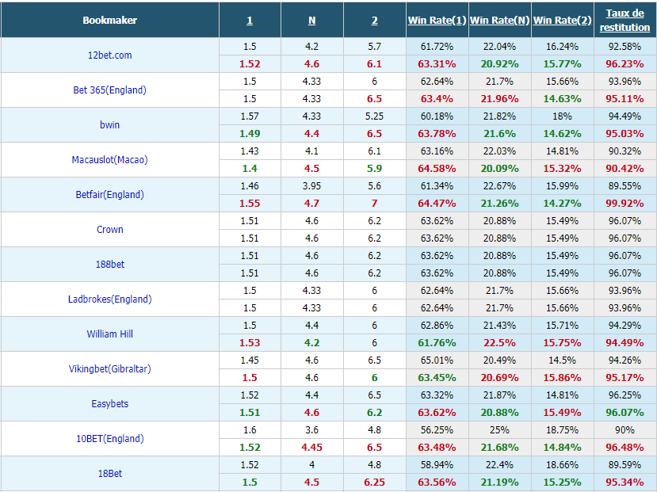Viewport: 657px width, 492px height.
Task: Select the green 20.92% cell
Action: coord(500,64)
